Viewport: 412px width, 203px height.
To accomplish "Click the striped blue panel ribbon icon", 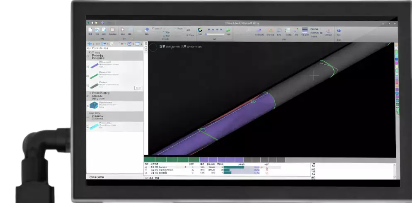I will click(x=305, y=30).
